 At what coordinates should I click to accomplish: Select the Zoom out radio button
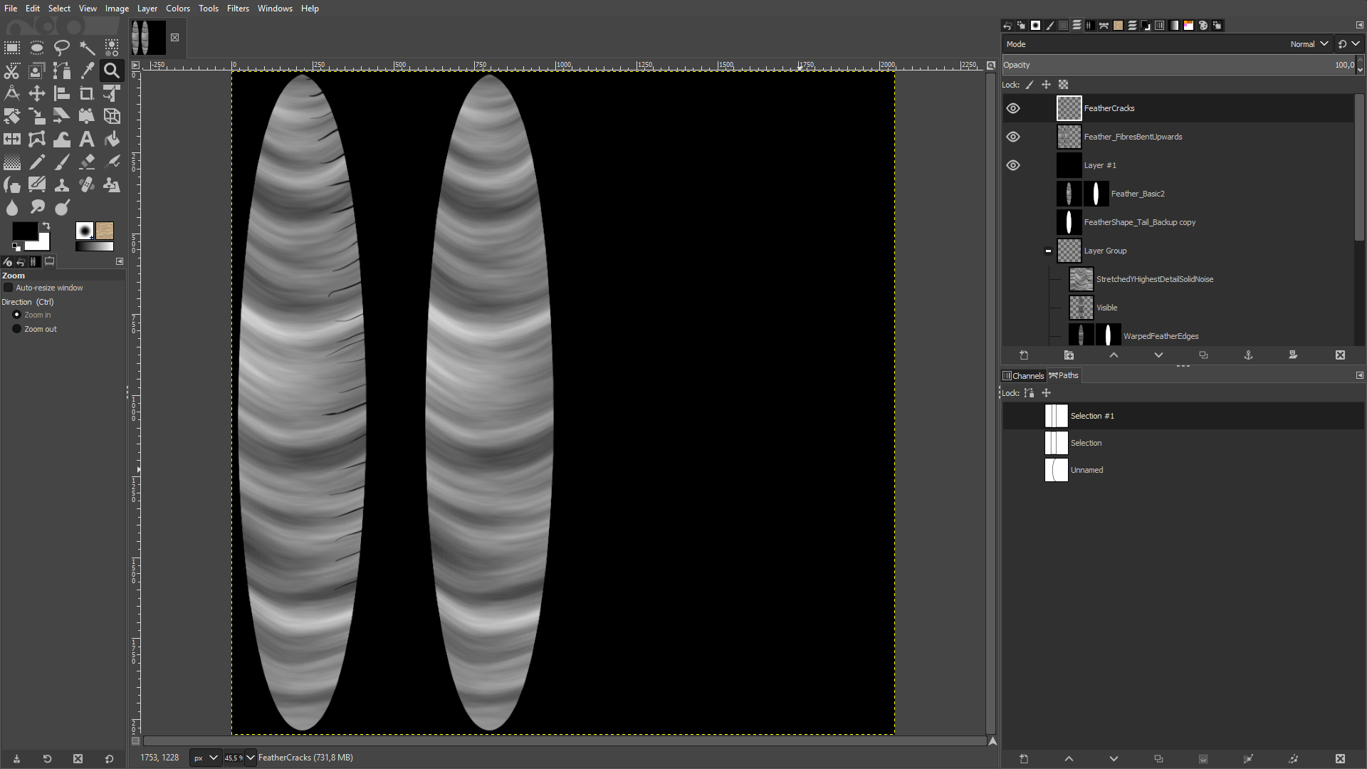point(16,329)
